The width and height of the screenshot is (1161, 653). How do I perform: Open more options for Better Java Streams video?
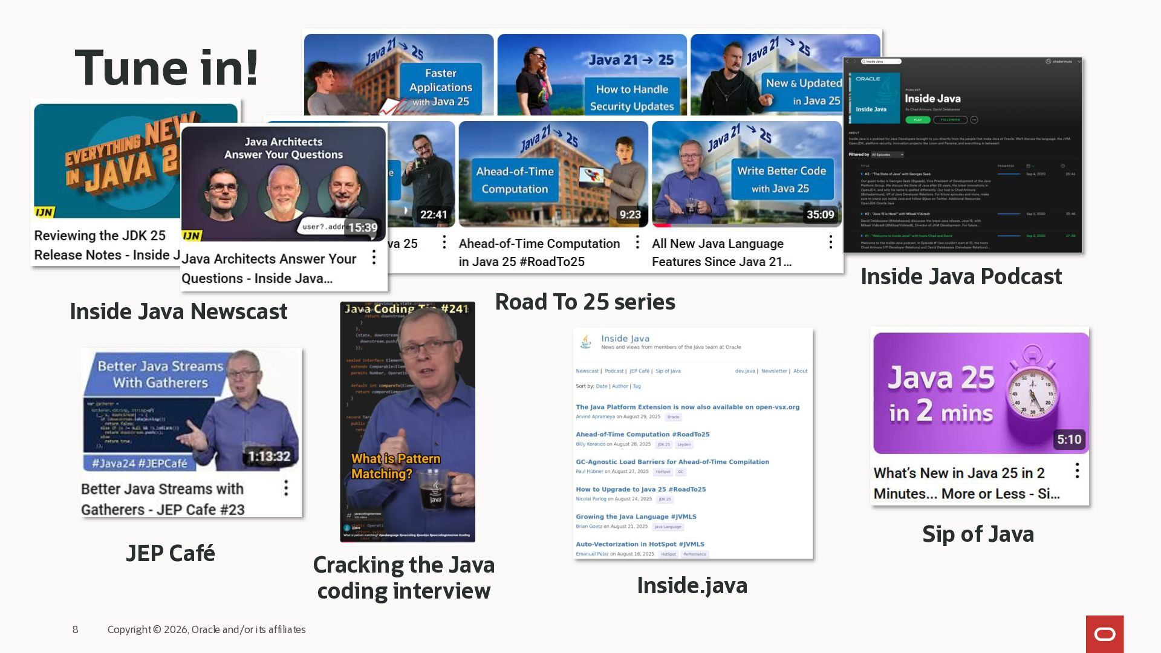(x=286, y=488)
